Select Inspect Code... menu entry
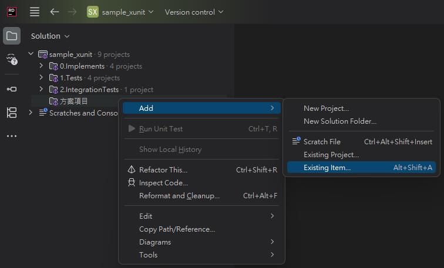Image resolution: width=444 pixels, height=268 pixels. [163, 183]
